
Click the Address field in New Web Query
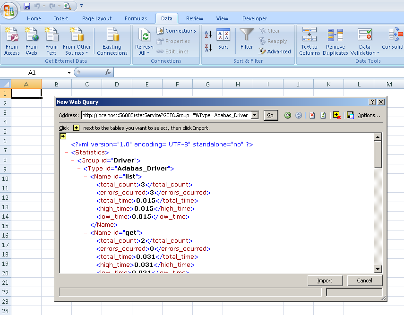pyautogui.click(x=166, y=115)
